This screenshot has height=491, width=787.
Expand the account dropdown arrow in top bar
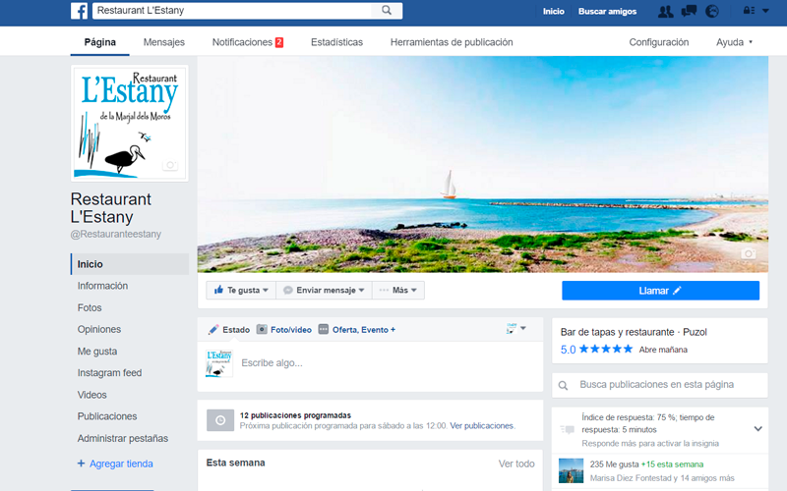tap(765, 11)
